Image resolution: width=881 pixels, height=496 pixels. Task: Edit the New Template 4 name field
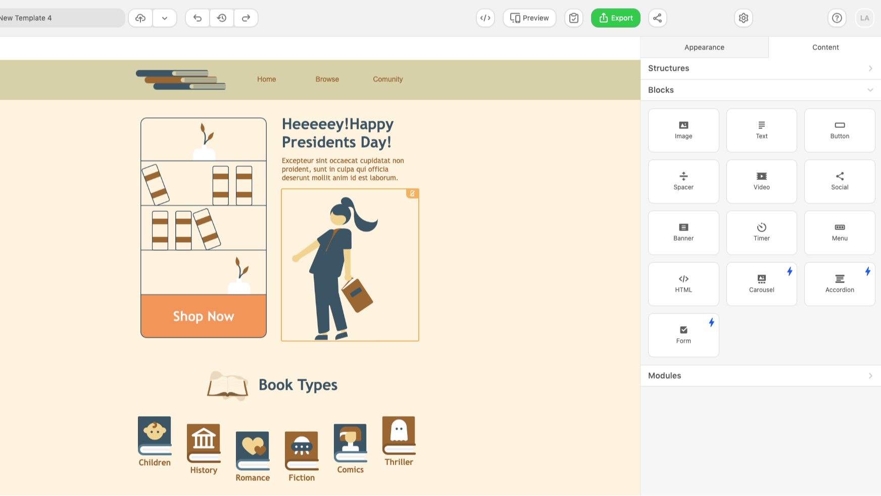pyautogui.click(x=61, y=18)
